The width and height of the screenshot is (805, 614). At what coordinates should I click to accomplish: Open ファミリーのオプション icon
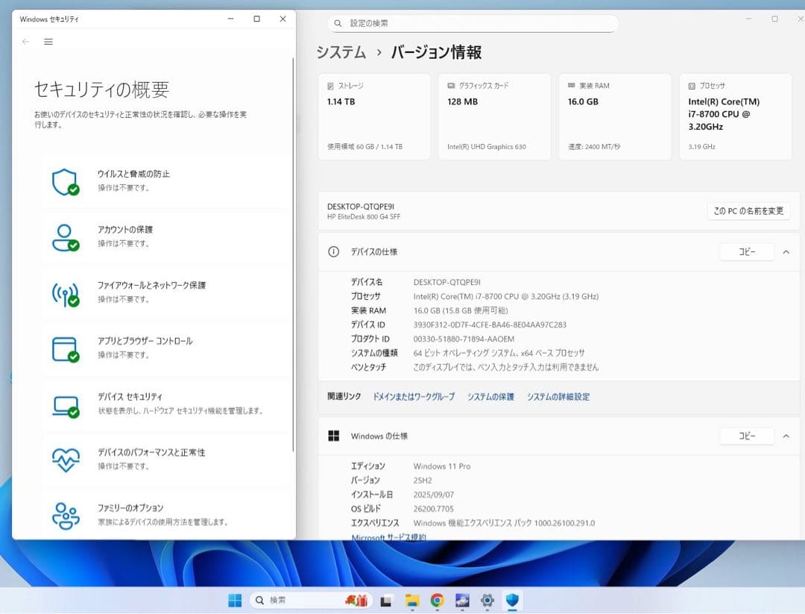pos(66,514)
